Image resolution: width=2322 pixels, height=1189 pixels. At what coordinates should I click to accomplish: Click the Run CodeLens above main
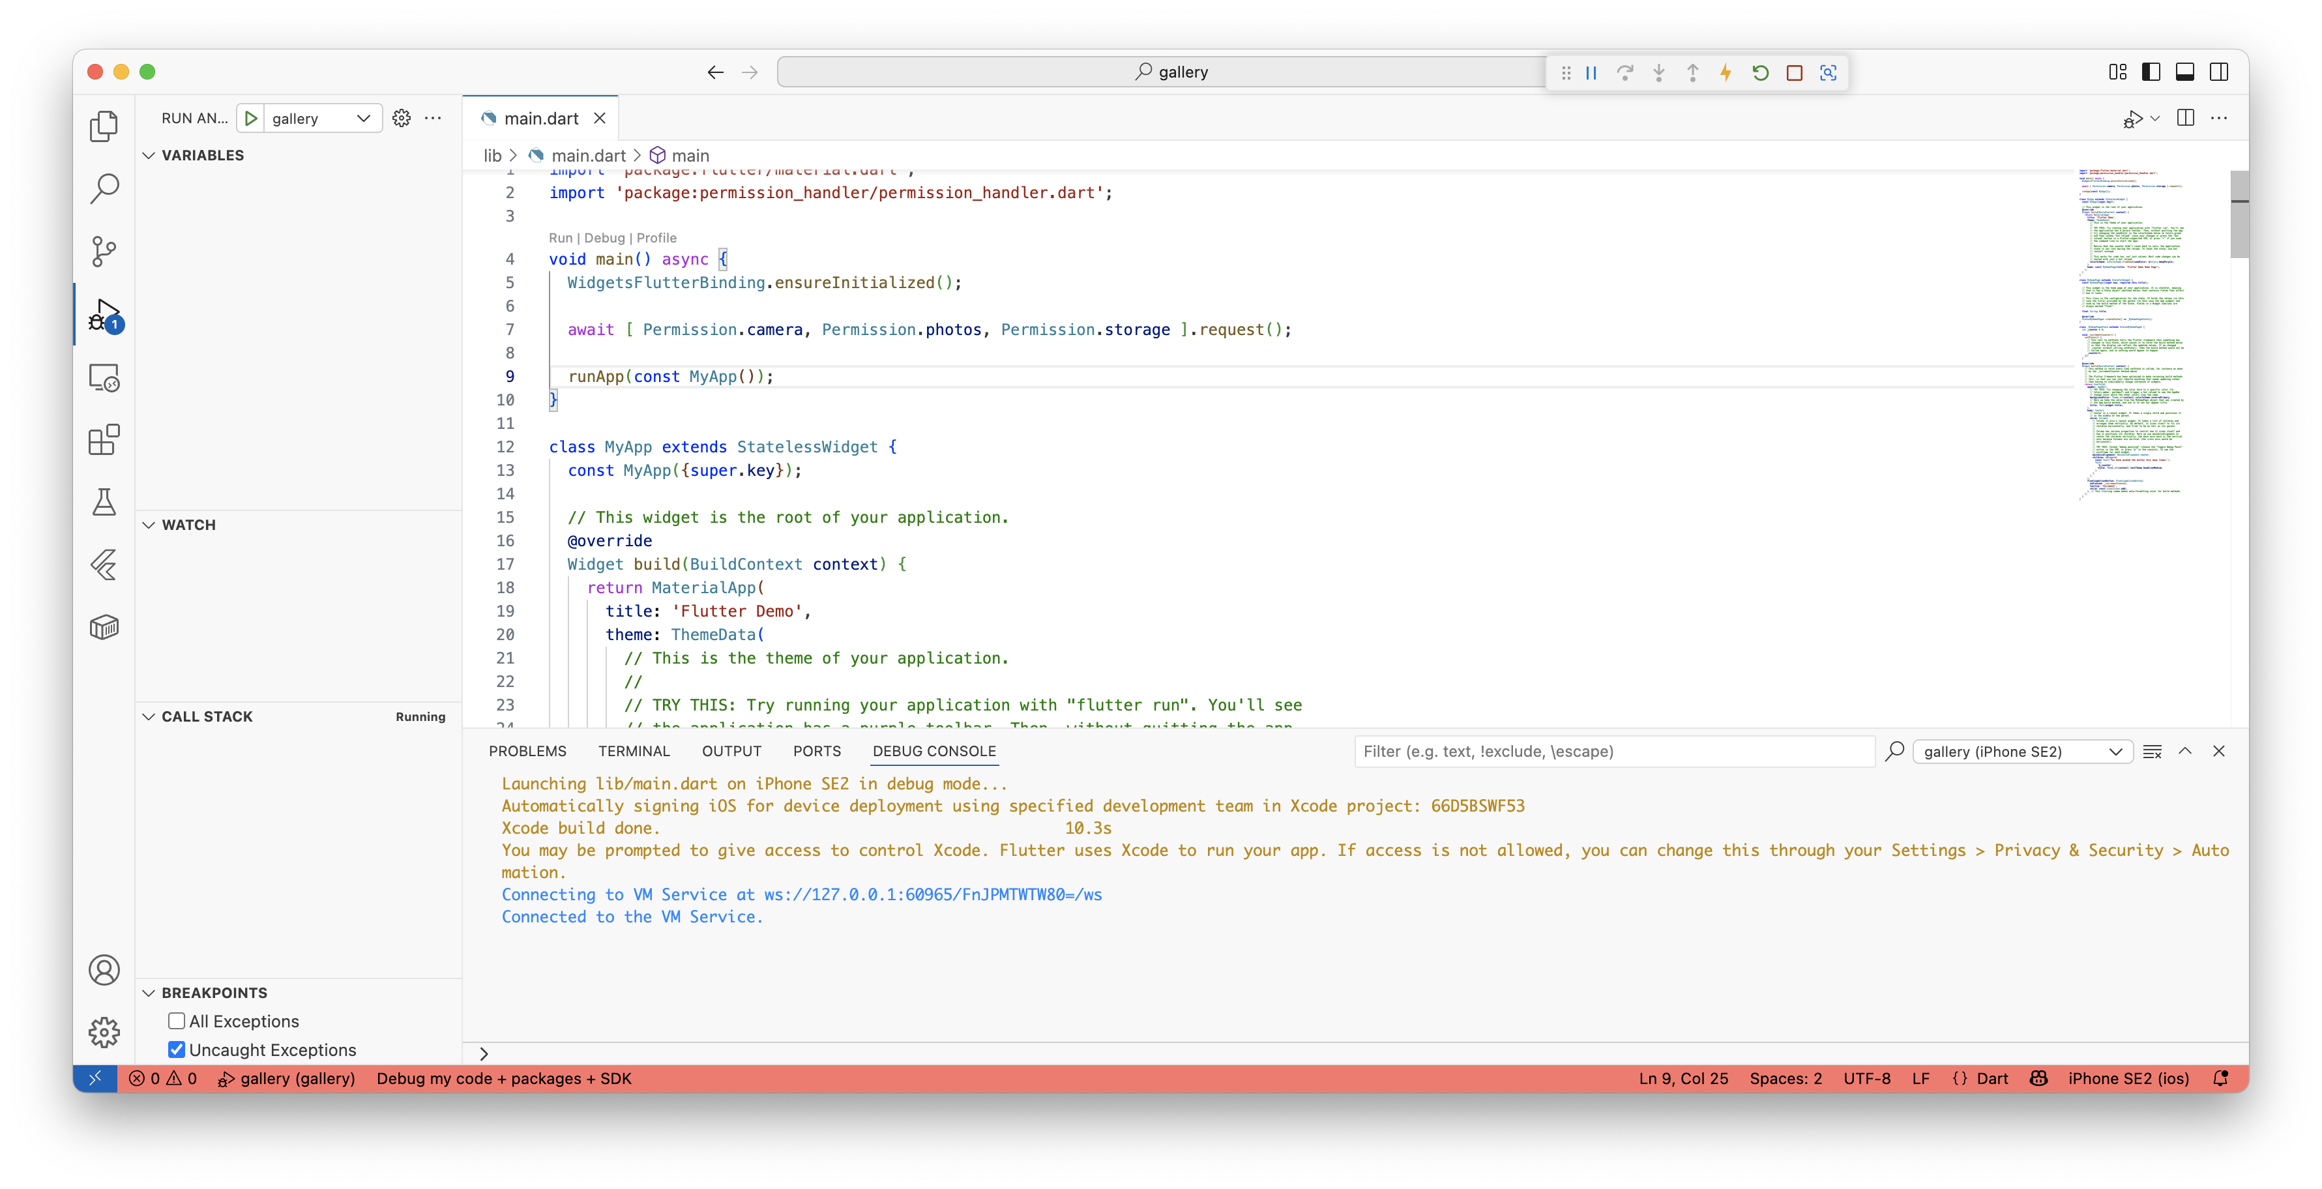[561, 238]
